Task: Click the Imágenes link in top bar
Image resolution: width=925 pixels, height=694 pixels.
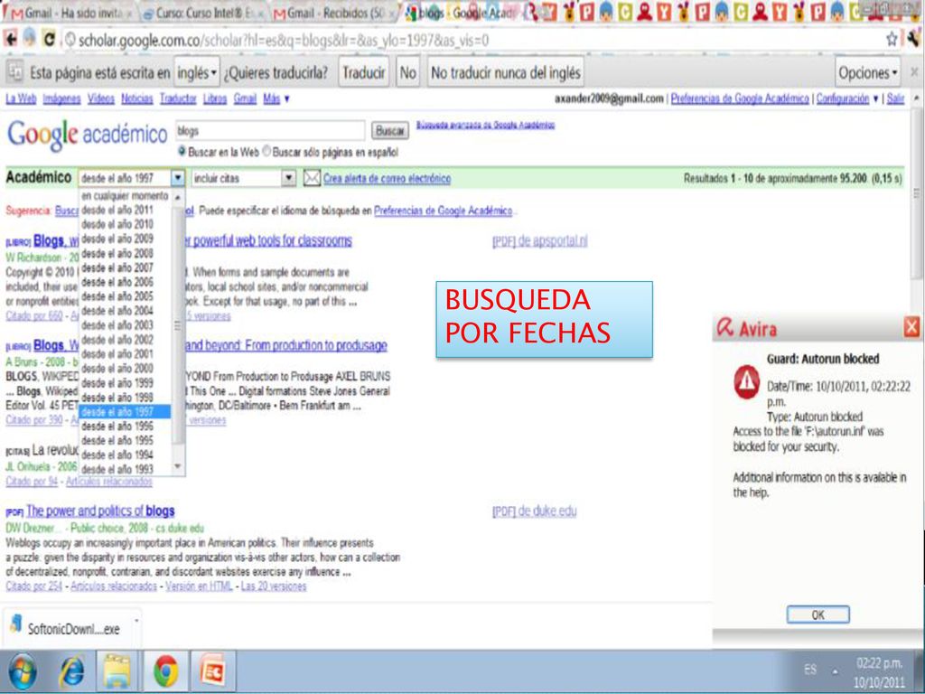Action: (x=62, y=98)
